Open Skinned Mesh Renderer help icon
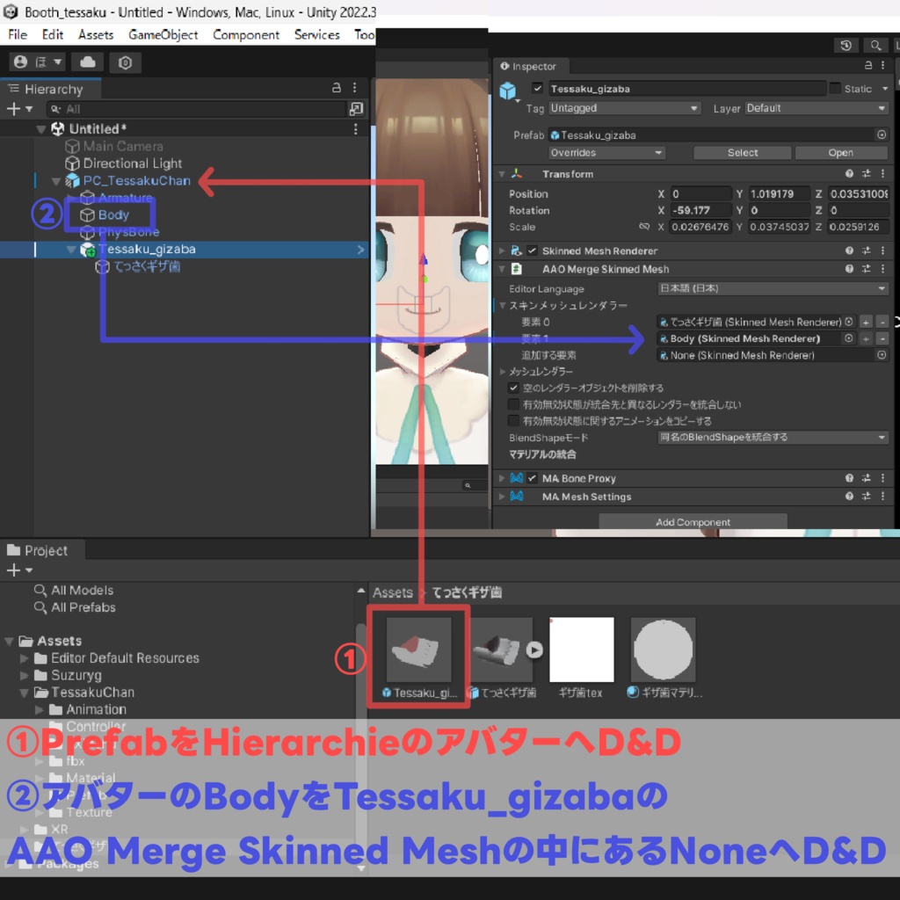900x900 pixels. point(849,250)
